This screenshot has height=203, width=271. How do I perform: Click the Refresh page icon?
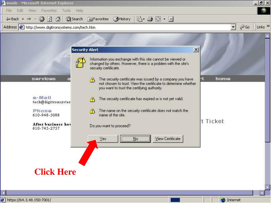tap(50, 19)
